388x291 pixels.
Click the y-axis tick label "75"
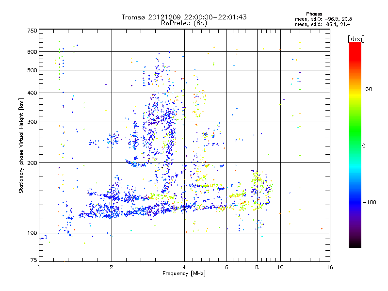34,260
